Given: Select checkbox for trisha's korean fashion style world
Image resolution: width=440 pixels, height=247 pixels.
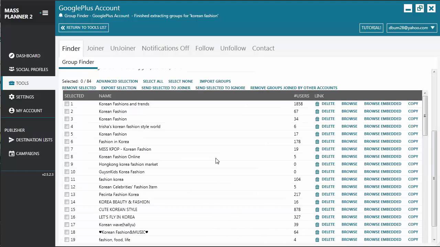Looking at the screenshot, I should 67,127.
